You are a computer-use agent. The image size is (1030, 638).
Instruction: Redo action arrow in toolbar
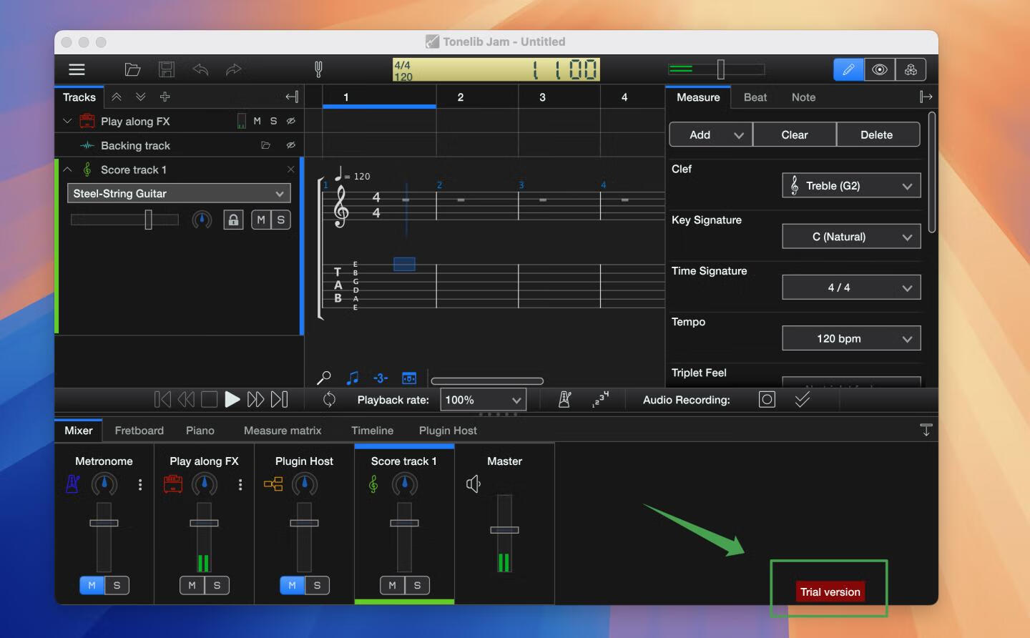click(x=233, y=69)
